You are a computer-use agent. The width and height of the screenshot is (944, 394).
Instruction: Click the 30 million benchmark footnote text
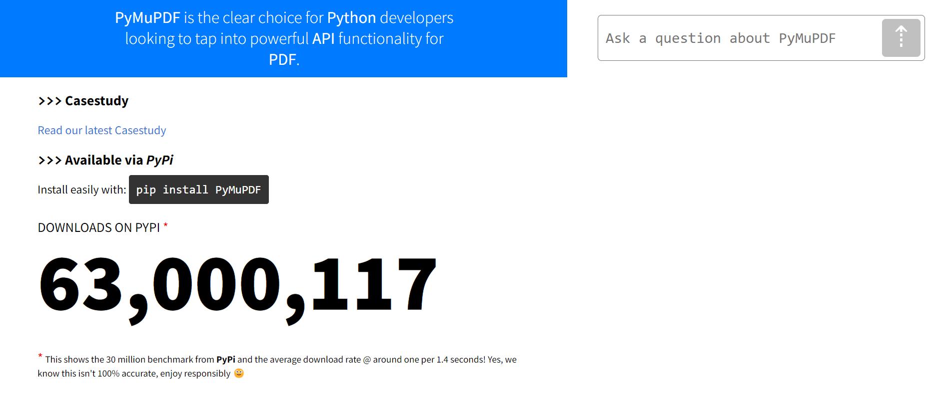(x=277, y=366)
